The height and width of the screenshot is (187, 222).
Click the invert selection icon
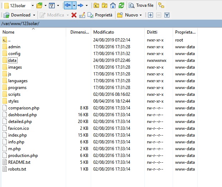[x=167, y=15]
